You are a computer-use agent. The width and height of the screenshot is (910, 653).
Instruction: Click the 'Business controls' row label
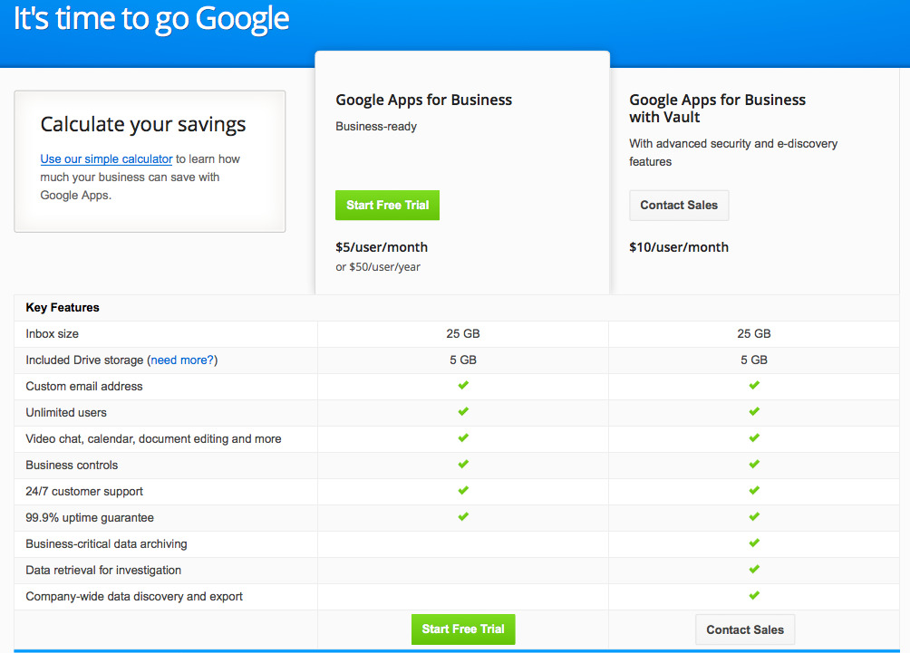[x=72, y=466]
